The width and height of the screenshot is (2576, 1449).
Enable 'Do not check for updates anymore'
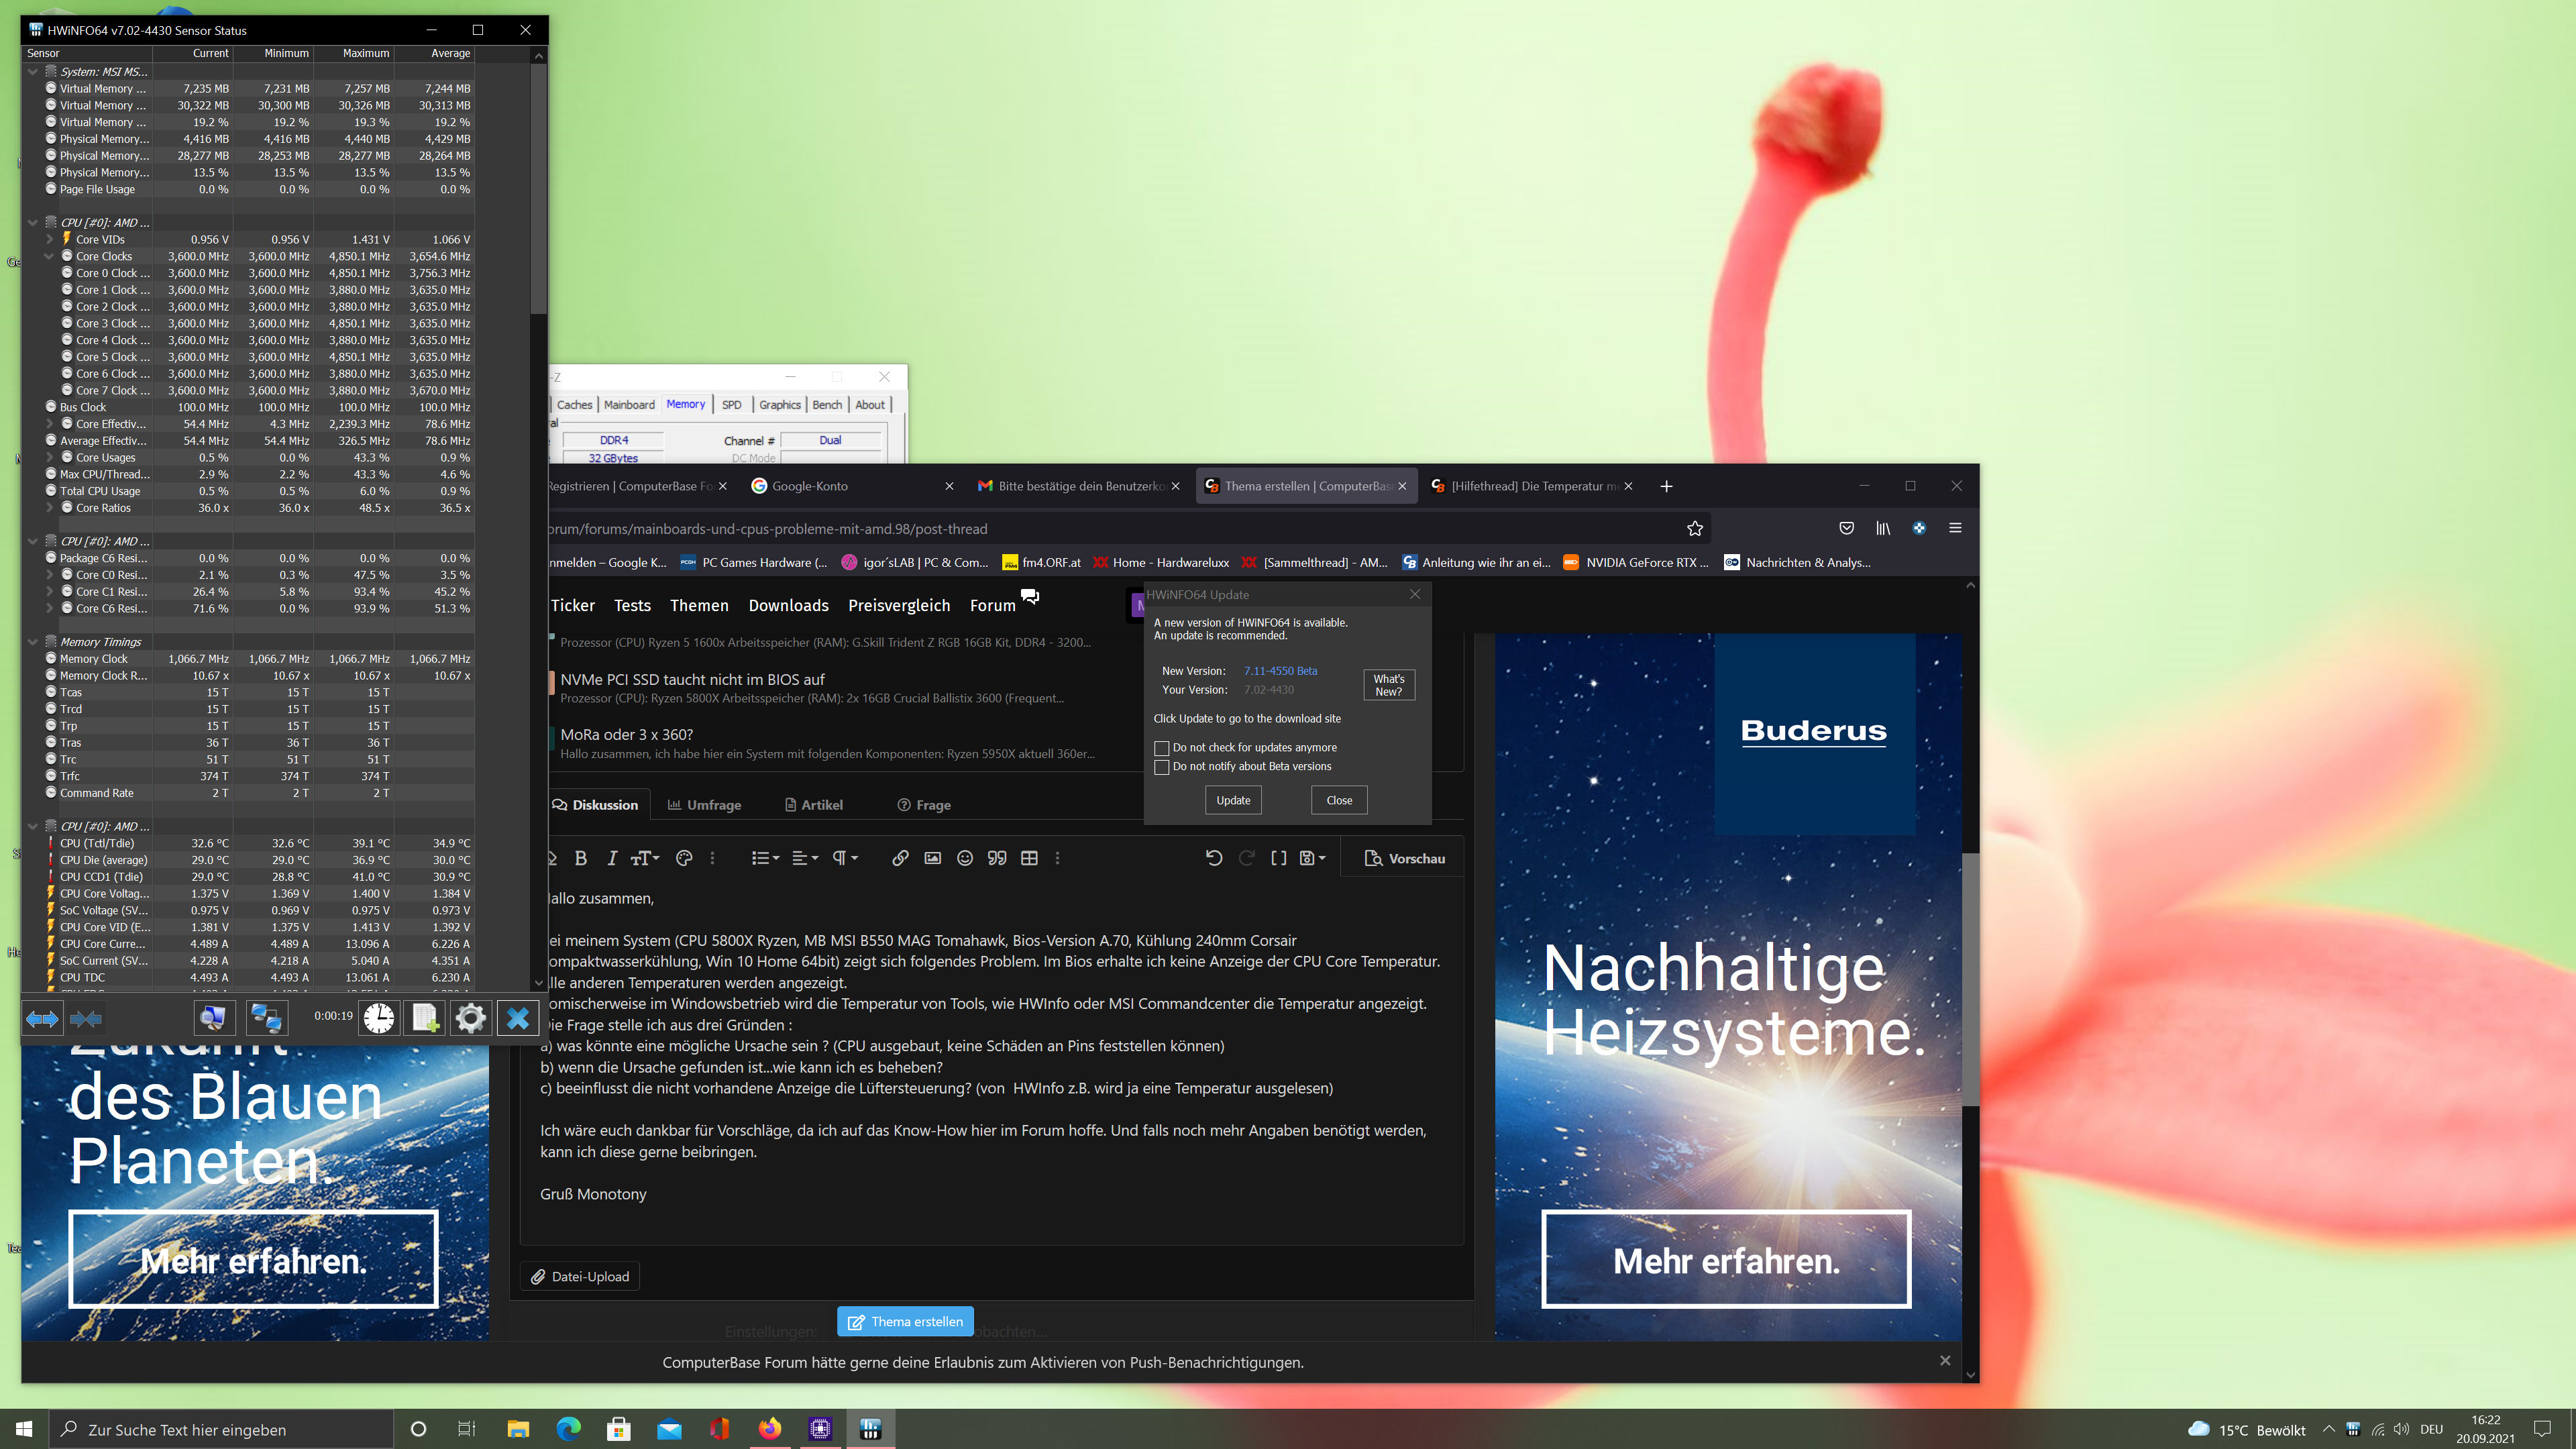pyautogui.click(x=1162, y=748)
